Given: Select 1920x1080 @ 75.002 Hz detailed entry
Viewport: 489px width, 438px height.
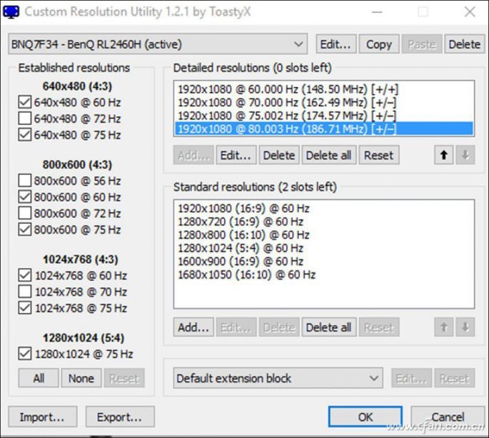Looking at the screenshot, I should (323, 116).
